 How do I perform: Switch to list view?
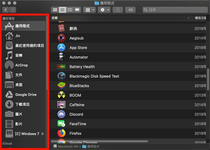(62, 10)
